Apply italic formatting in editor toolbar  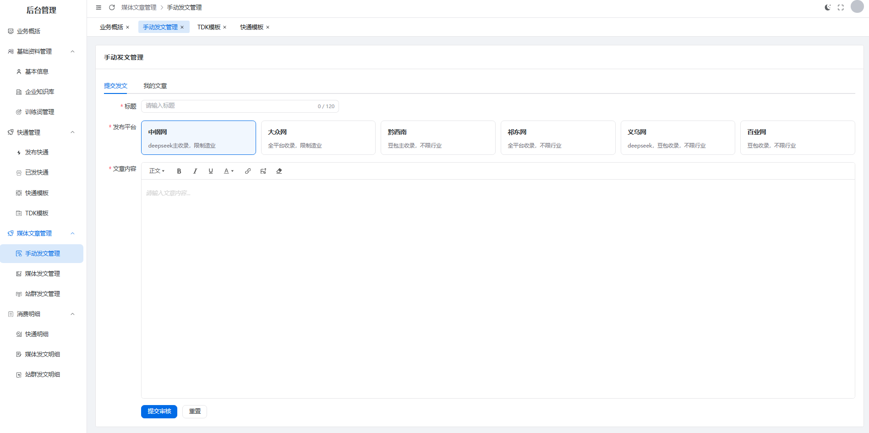[x=195, y=171]
